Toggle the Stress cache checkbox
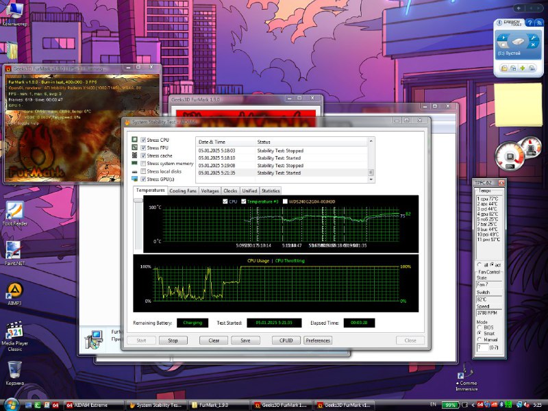This screenshot has width=548, height=411. click(x=143, y=155)
